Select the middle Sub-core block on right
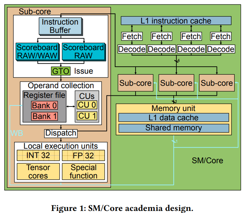This screenshot has width=244, height=213. coord(176,83)
